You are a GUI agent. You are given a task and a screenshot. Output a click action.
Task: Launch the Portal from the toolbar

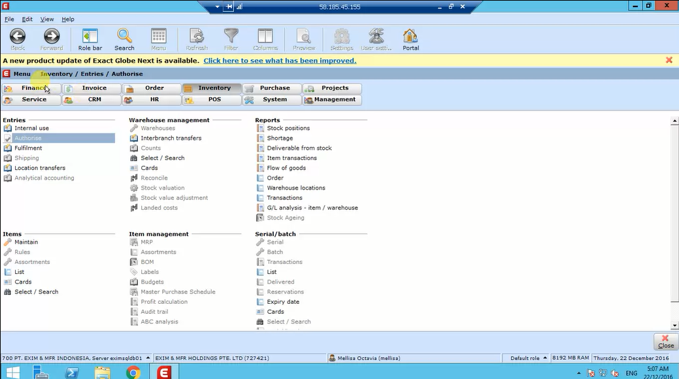pos(410,39)
